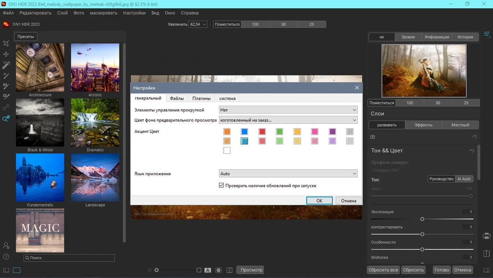Image resolution: width=493 pixels, height=278 pixels.
Task: Toggle the mask view circle icon
Action: (219, 270)
